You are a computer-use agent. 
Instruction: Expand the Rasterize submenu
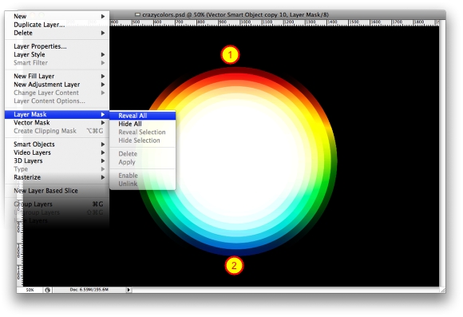pyautogui.click(x=57, y=177)
